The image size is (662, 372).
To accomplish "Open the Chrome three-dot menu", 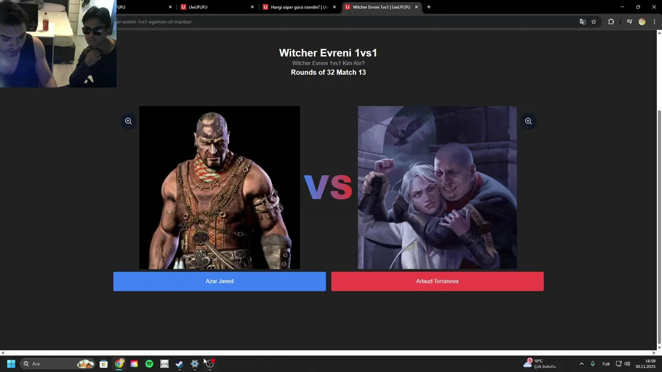I will click(x=654, y=22).
